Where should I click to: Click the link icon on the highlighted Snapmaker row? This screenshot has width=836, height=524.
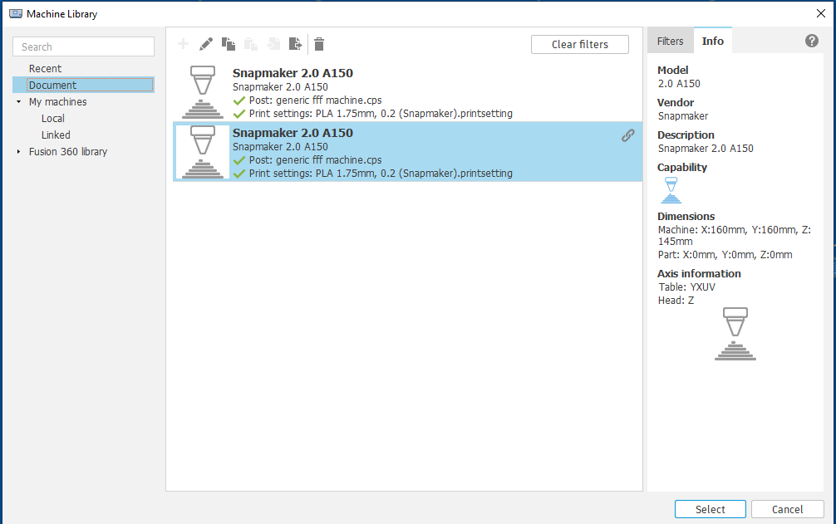[x=628, y=136]
